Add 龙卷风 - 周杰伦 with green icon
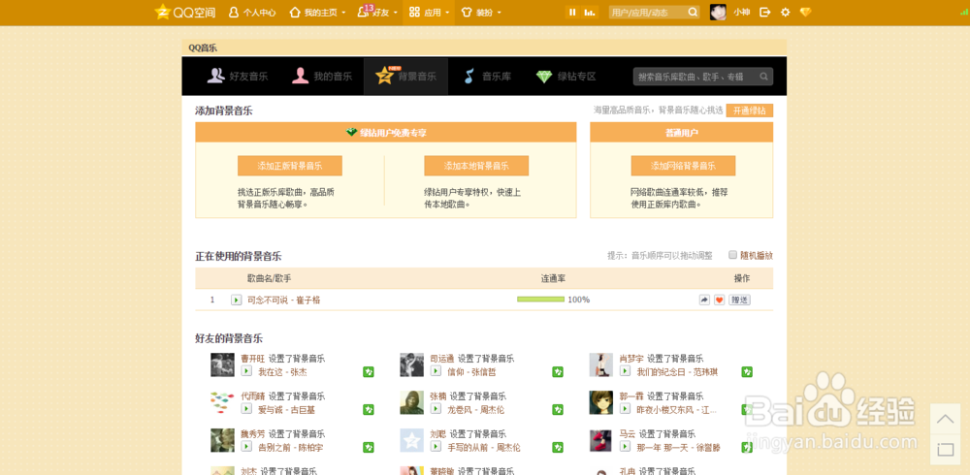Image resolution: width=970 pixels, height=475 pixels. coord(558,409)
